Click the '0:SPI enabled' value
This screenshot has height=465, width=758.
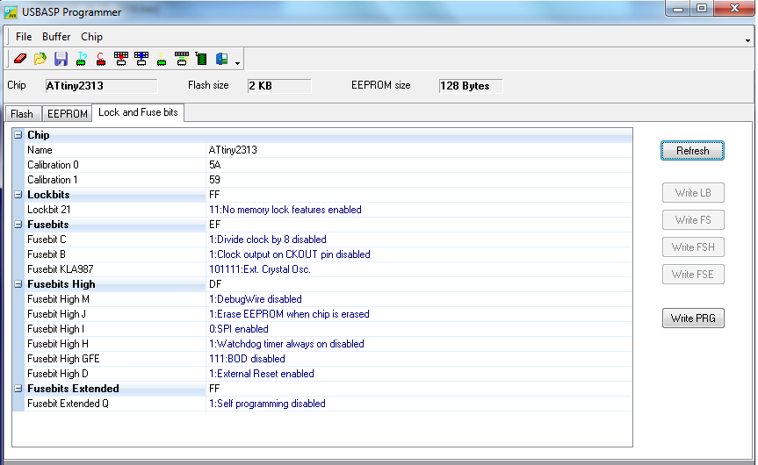(x=238, y=329)
